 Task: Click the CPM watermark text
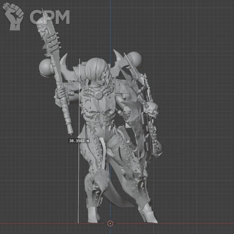tap(49, 17)
